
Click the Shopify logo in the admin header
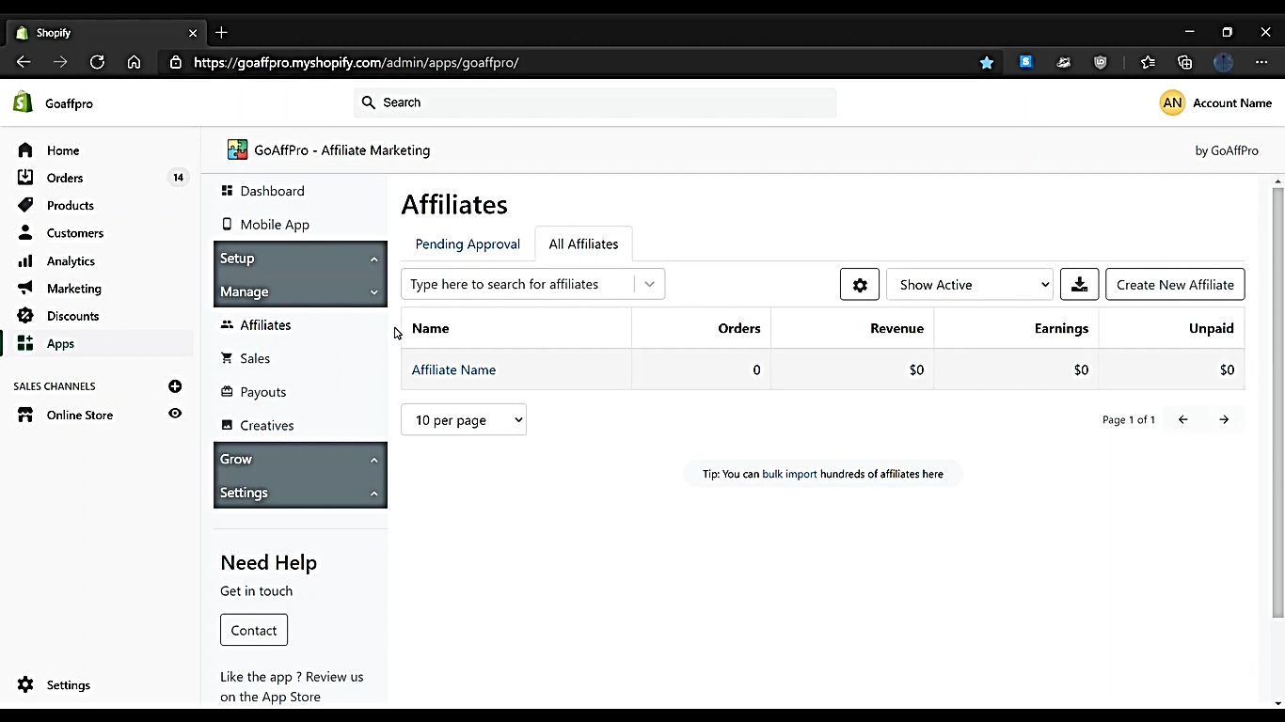point(23,102)
